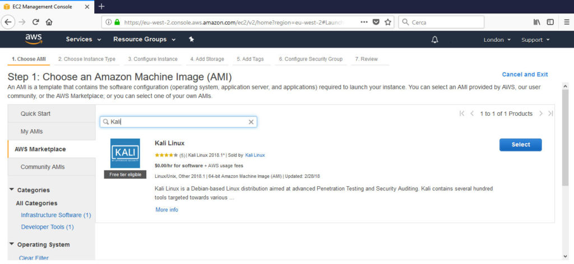Viewport: 574px width, 264px height.
Task: Toggle the browser sidebar view icon
Action: tap(550, 22)
